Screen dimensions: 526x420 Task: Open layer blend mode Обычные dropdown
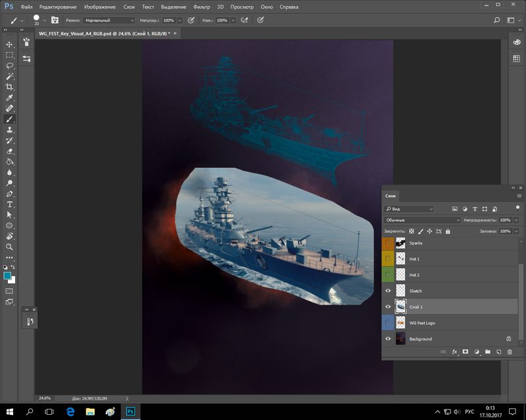[x=422, y=220]
